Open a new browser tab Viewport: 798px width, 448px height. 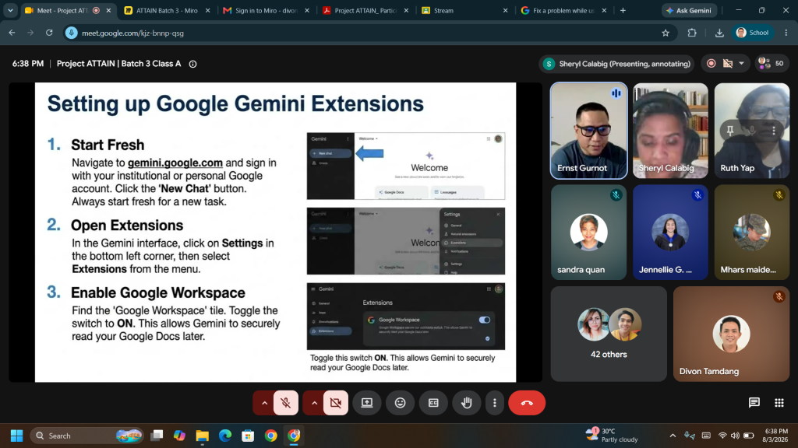623,10
